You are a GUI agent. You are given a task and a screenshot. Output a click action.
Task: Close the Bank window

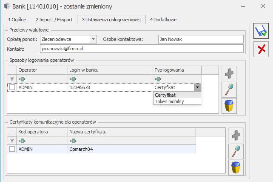point(263,6)
